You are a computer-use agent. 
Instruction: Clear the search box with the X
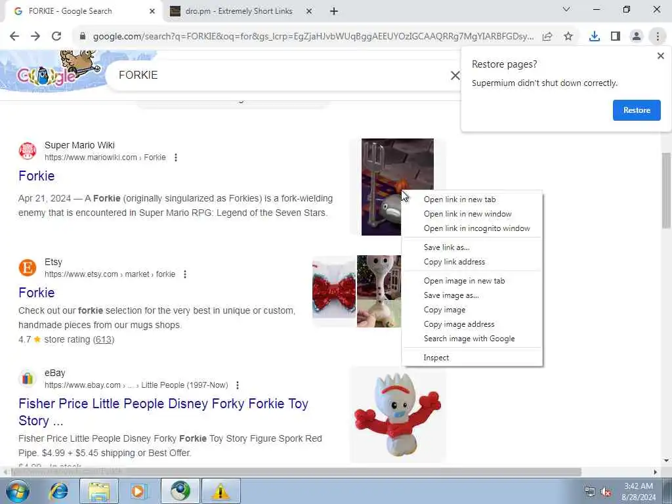(455, 76)
